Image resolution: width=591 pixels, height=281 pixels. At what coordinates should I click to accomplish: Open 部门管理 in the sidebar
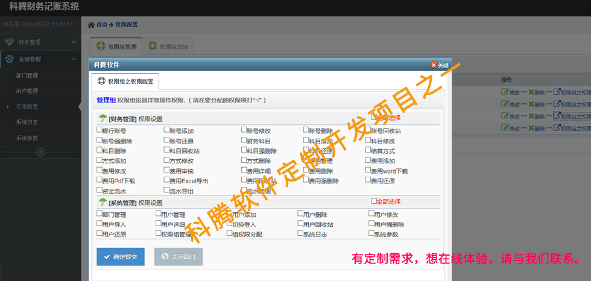coord(27,76)
